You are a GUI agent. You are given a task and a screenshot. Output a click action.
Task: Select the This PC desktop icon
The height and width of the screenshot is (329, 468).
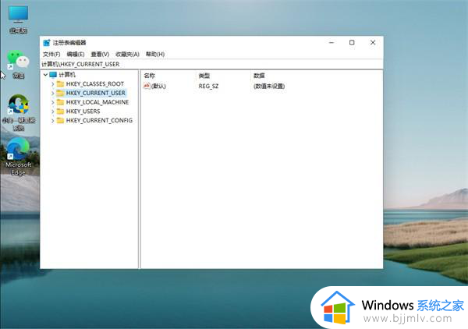(x=18, y=19)
